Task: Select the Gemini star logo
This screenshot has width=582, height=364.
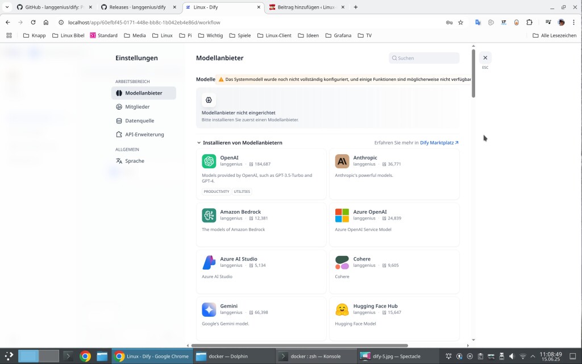Action: (209, 309)
